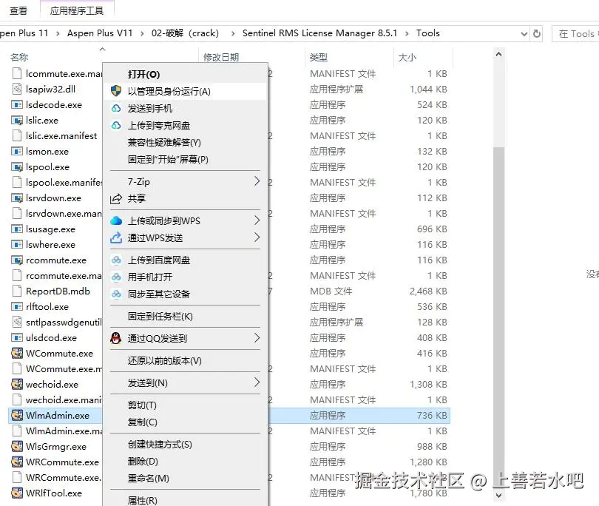Click the lspool.exe application icon

(x=17, y=167)
